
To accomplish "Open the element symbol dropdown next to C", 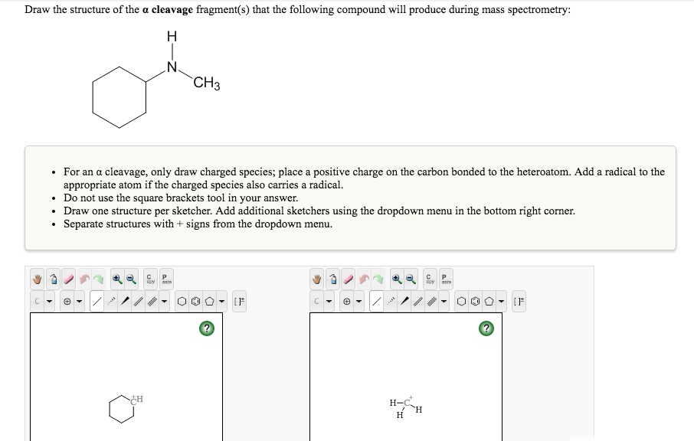I will click(50, 300).
